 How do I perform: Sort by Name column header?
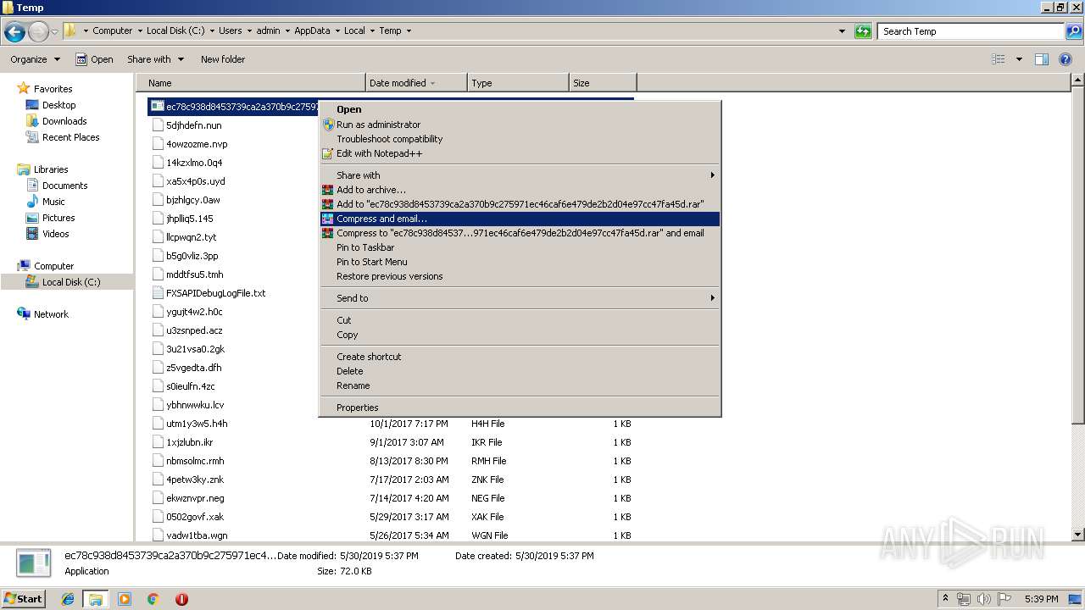[x=250, y=83]
